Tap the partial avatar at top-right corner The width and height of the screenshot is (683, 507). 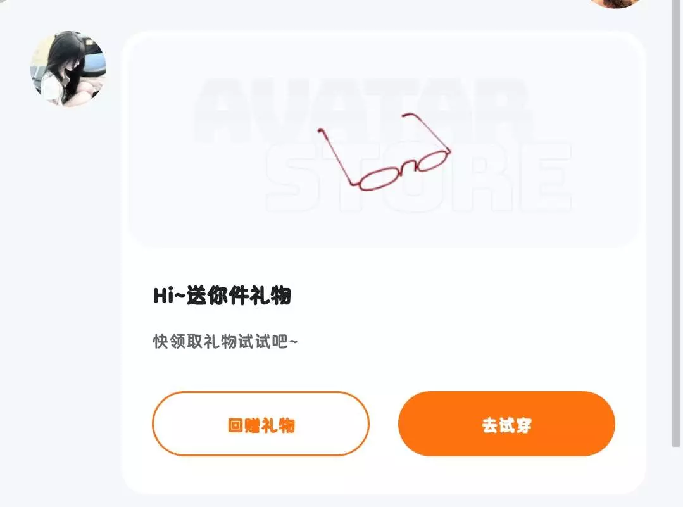coord(615,4)
